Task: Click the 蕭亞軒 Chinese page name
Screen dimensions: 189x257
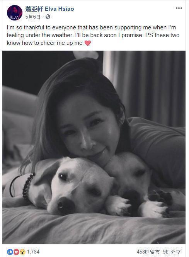Action: coord(34,9)
